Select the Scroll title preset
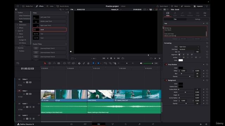This screenshot has width=225, height=126. tap(50, 29)
